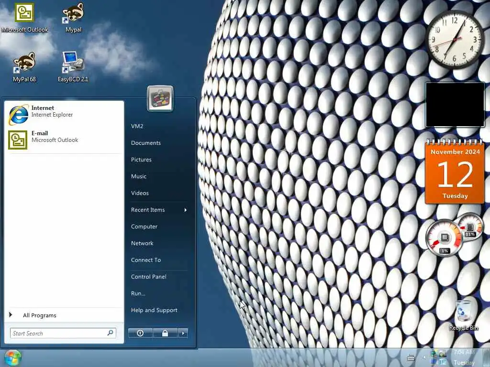Click the black slideshow gadget
This screenshot has height=367, width=490.
click(x=455, y=105)
